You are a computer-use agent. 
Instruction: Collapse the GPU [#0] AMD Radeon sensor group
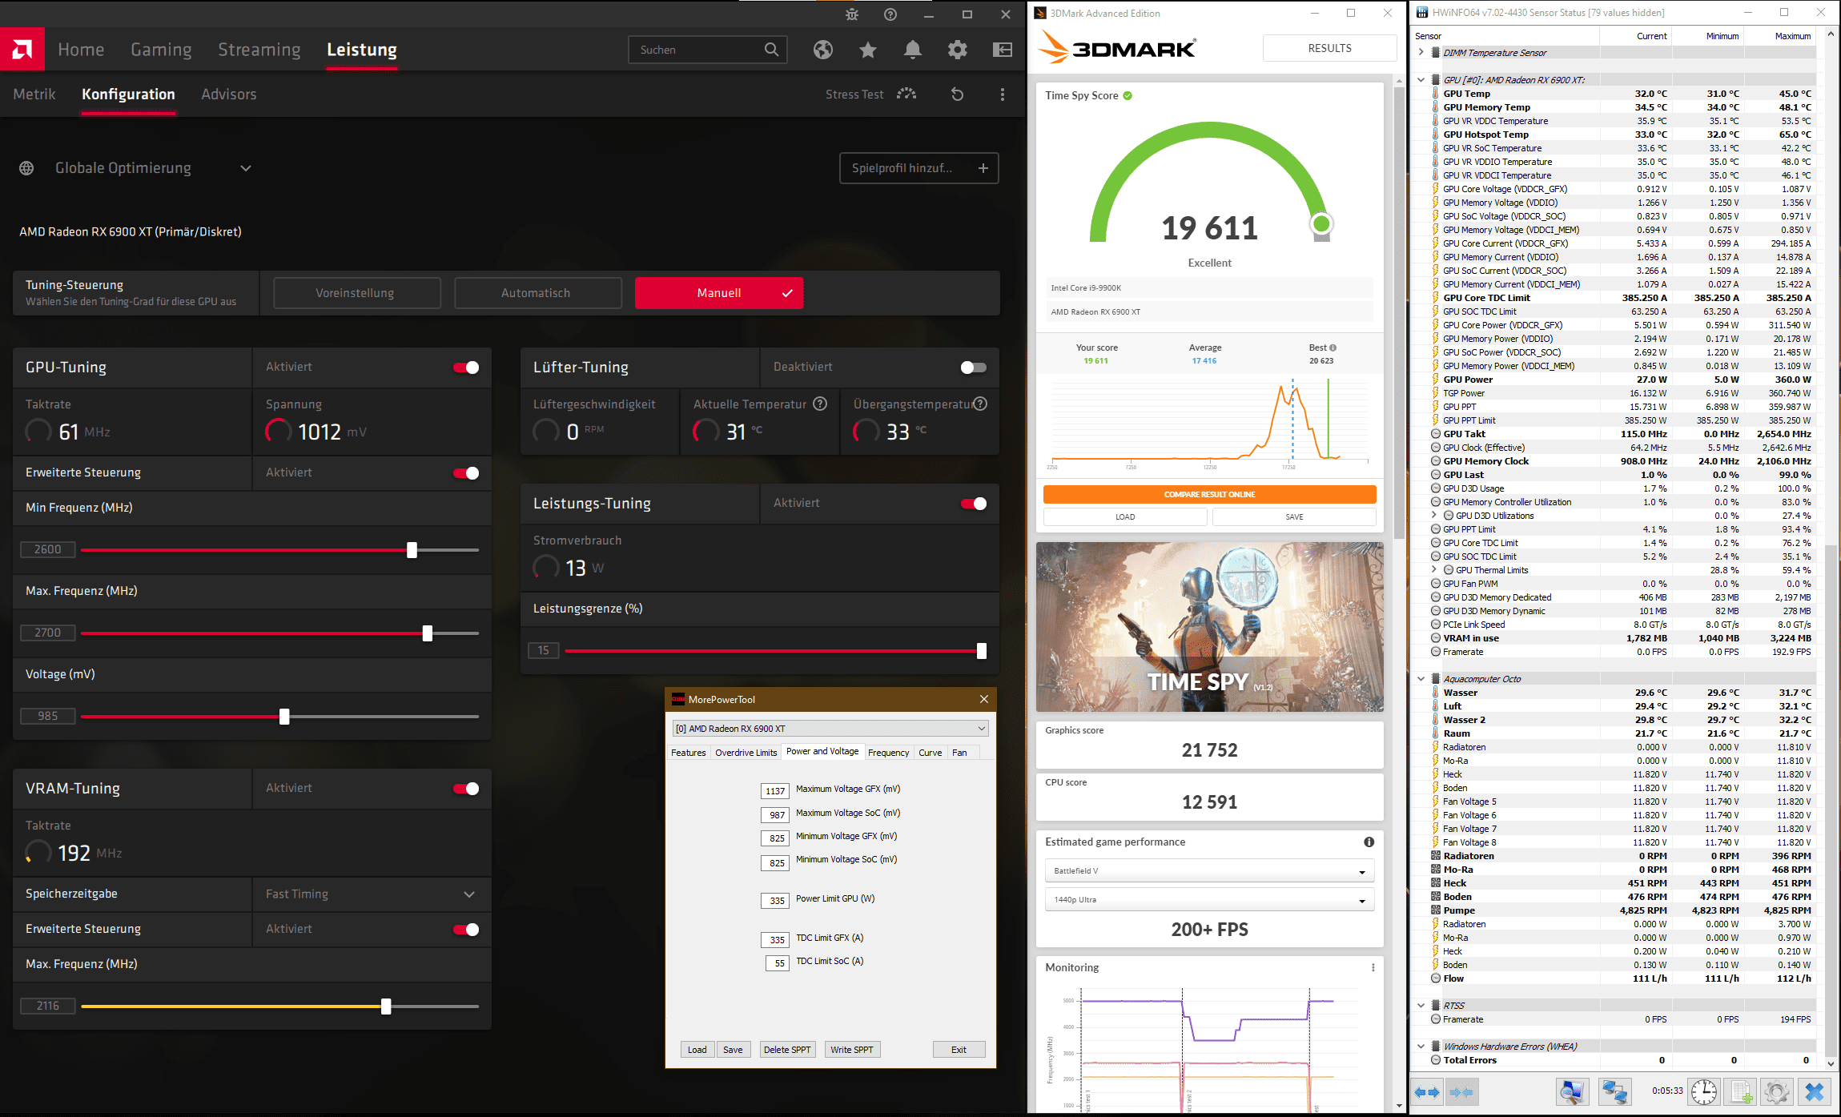[1421, 80]
